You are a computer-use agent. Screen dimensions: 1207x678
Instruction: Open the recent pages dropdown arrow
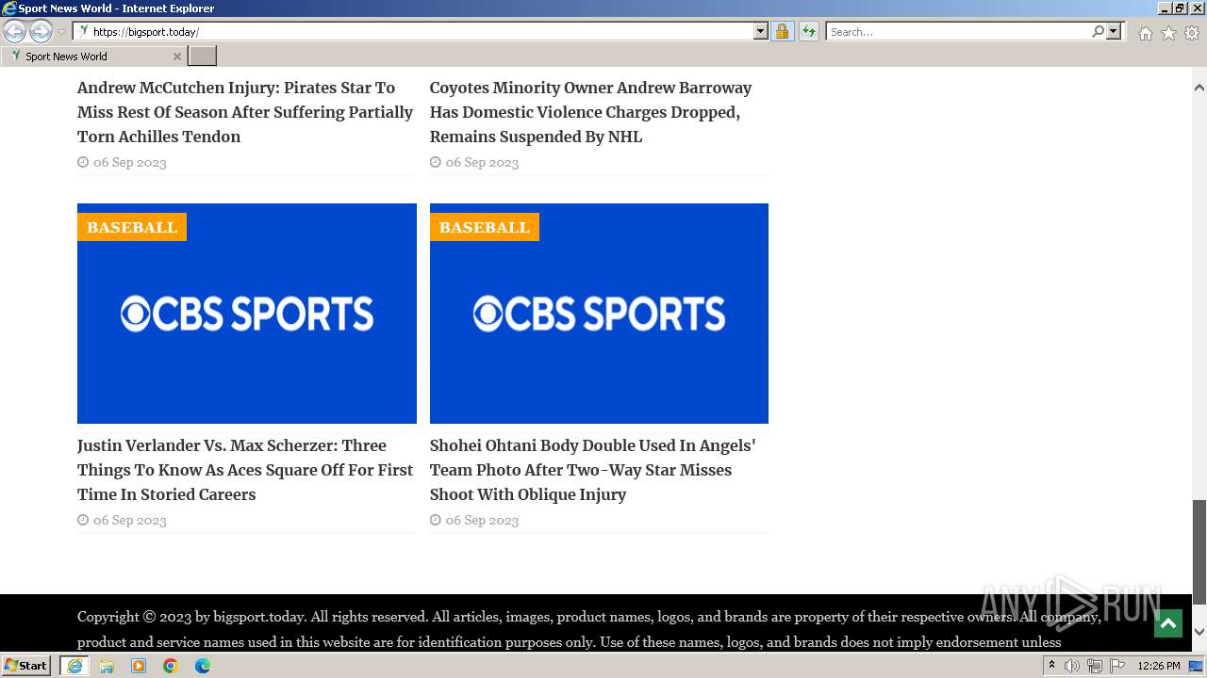(61, 32)
